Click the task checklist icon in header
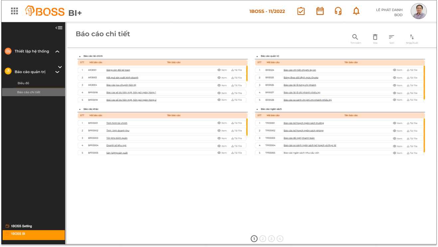Image resolution: width=438 pixels, height=247 pixels. pos(301,11)
